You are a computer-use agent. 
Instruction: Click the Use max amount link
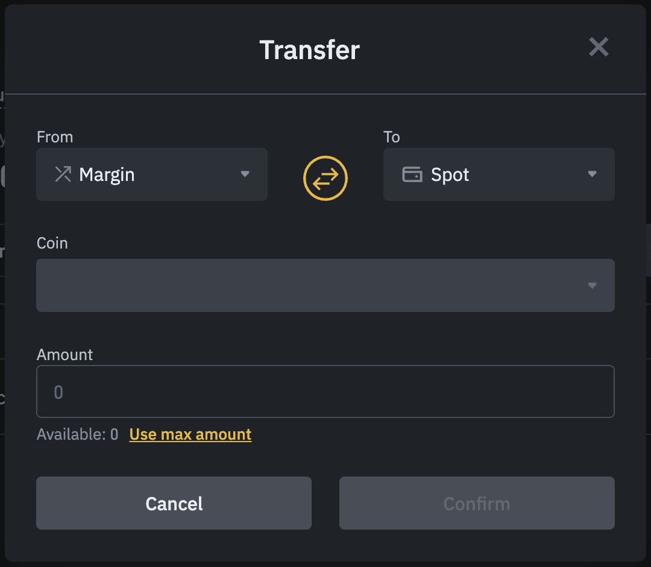pos(190,434)
